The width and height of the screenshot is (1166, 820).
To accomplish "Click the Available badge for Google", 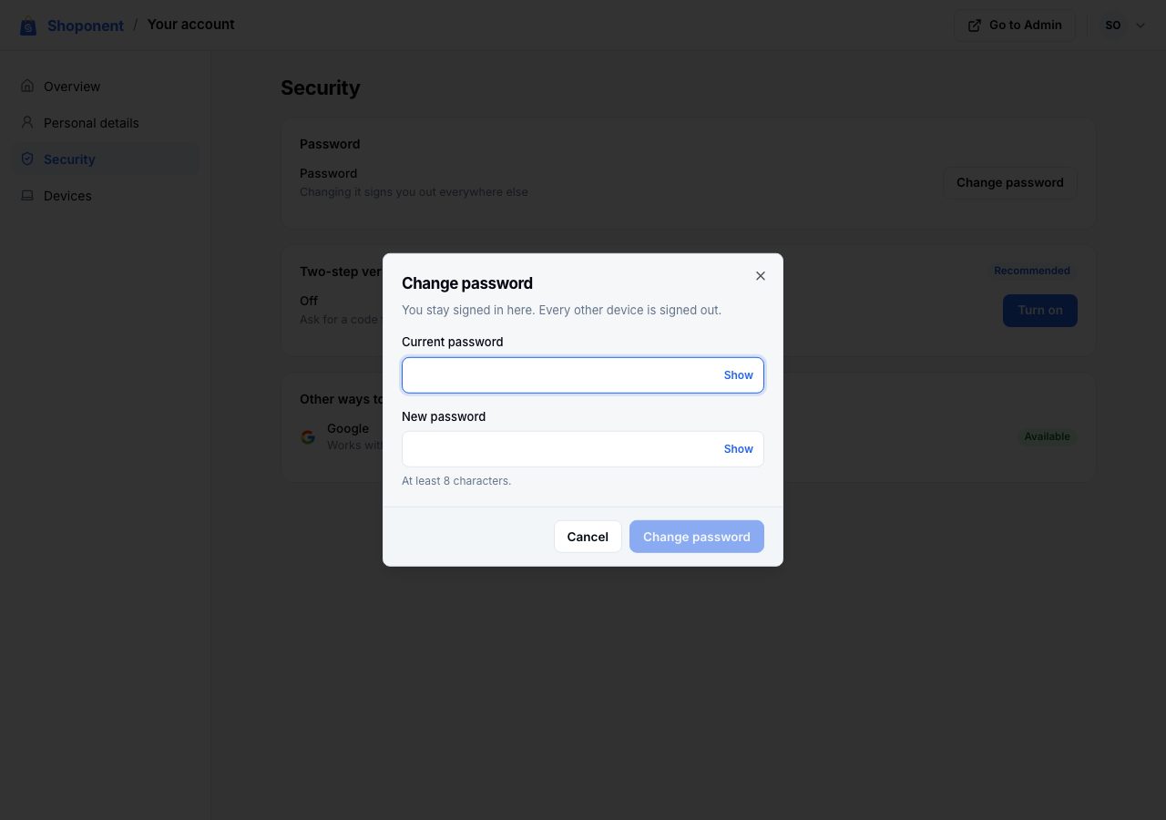I will pyautogui.click(x=1047, y=436).
